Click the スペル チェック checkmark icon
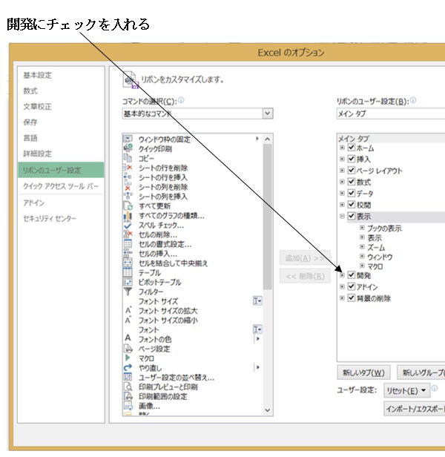Screen dimensions: 445x457 click(128, 225)
